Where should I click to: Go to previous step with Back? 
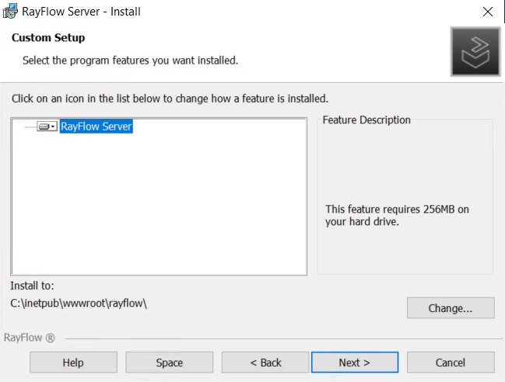(x=265, y=363)
